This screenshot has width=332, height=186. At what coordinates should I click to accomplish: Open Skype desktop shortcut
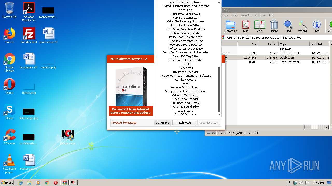tap(9, 112)
